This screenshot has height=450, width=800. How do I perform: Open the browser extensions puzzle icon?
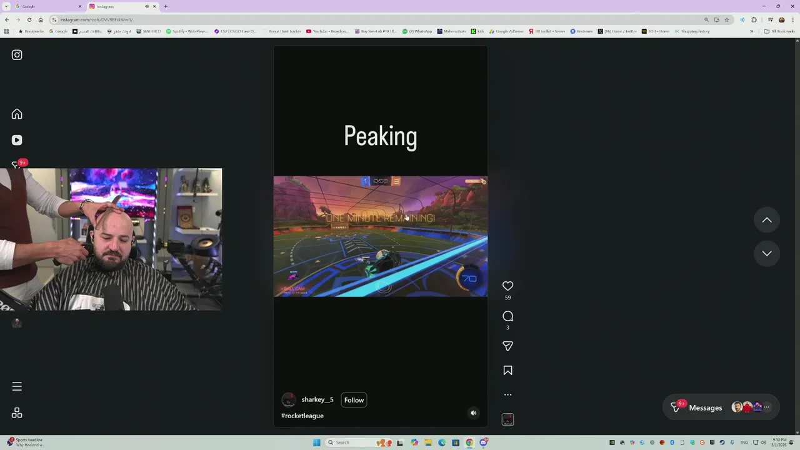point(754,19)
